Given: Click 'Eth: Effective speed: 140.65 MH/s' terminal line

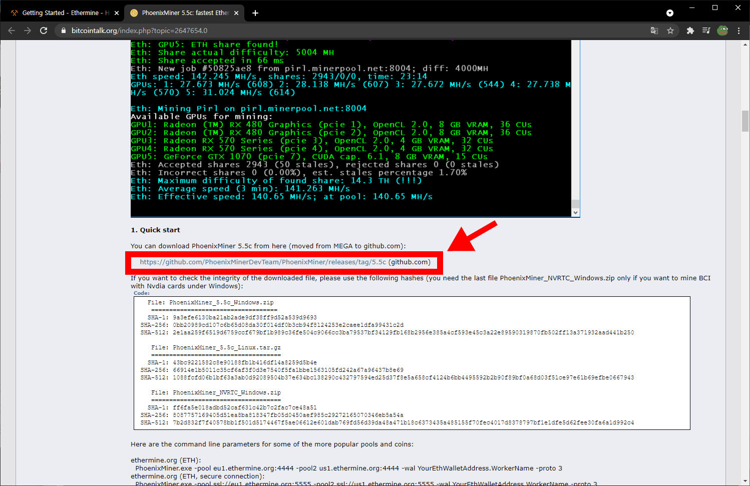Looking at the screenshot, I should click(281, 197).
